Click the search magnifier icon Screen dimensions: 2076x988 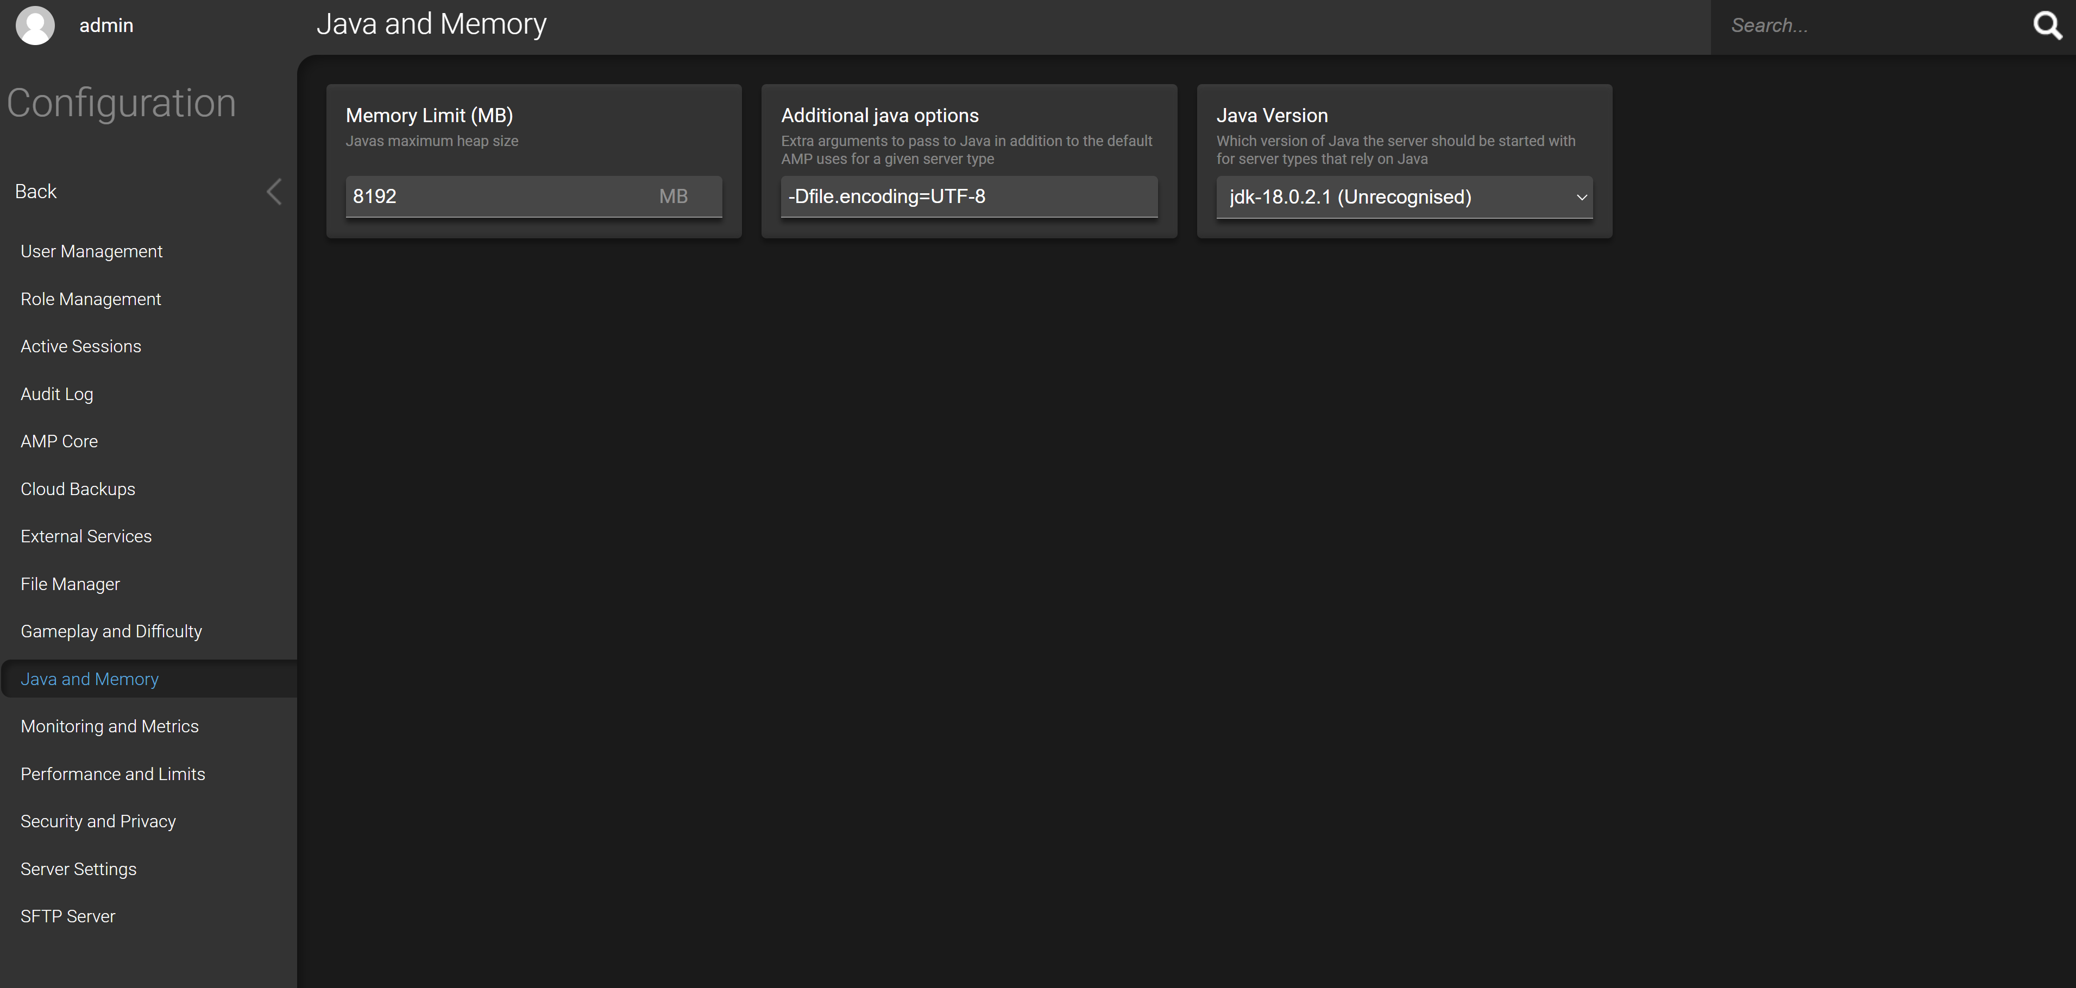[2047, 25]
